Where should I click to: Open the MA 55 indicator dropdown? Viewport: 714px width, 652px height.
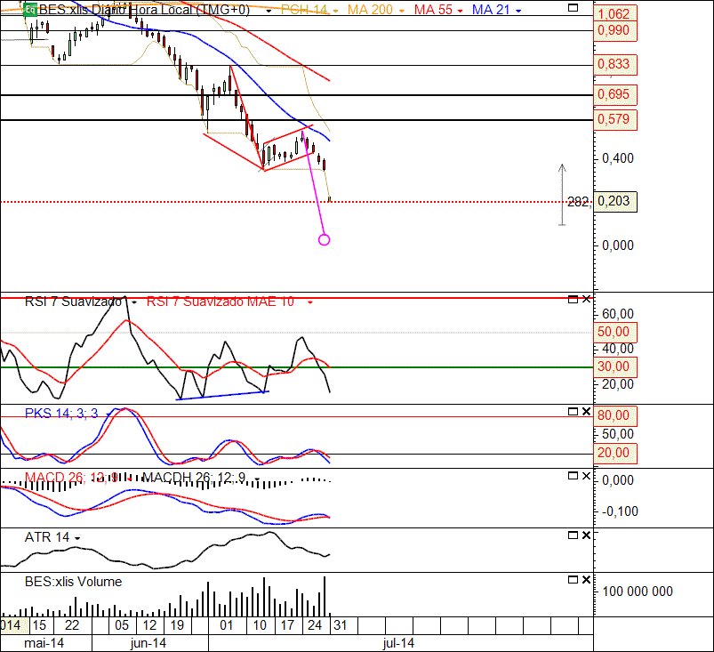tap(460, 11)
